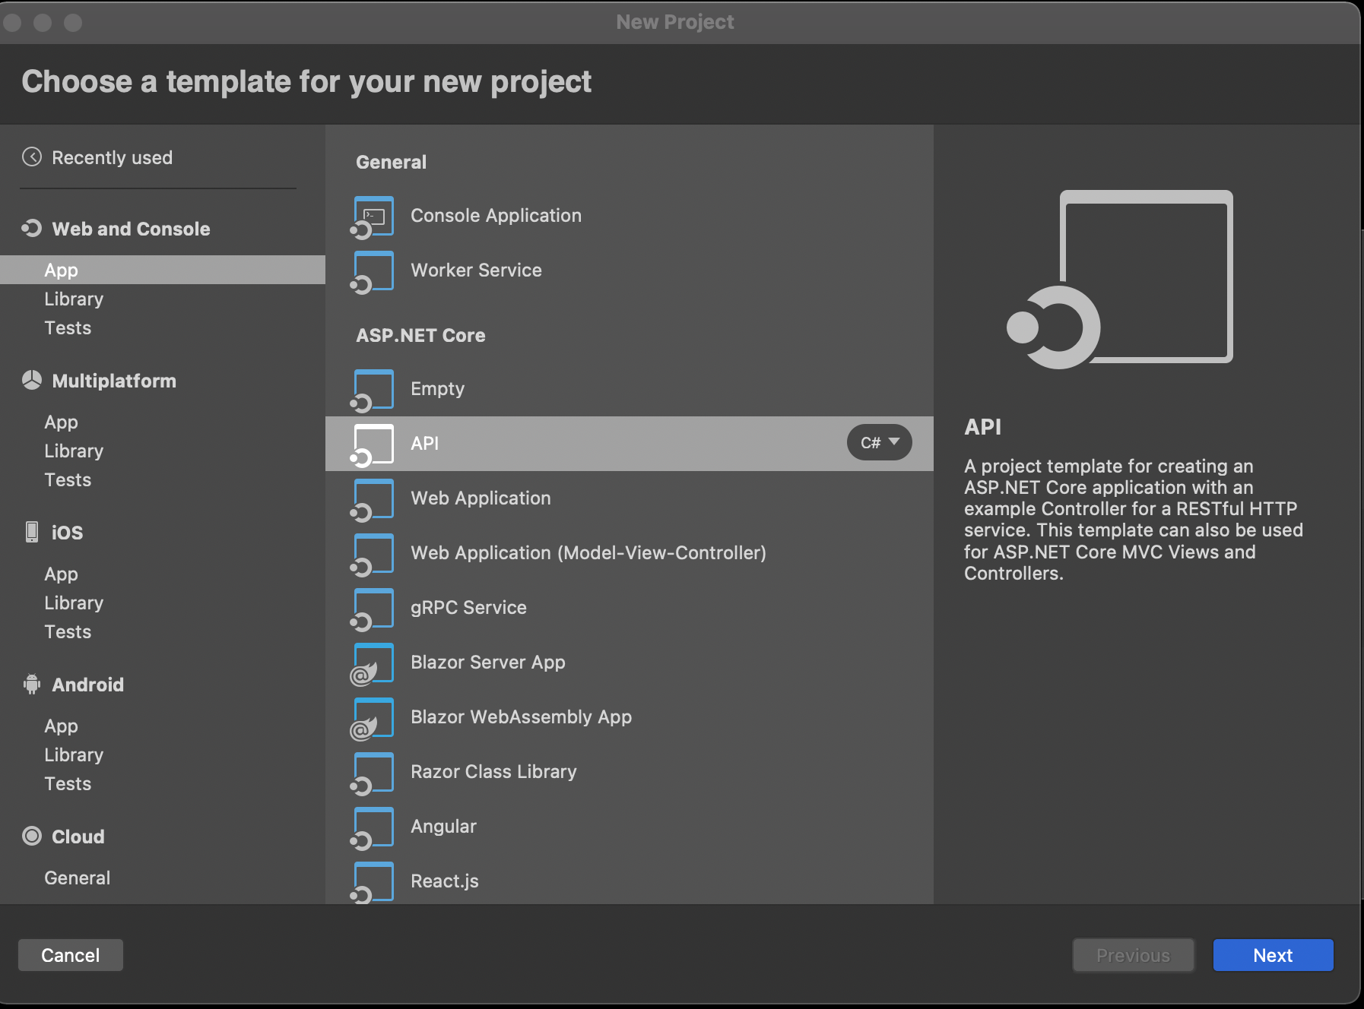
Task: Click the gRPC Service template icon
Action: 373,609
